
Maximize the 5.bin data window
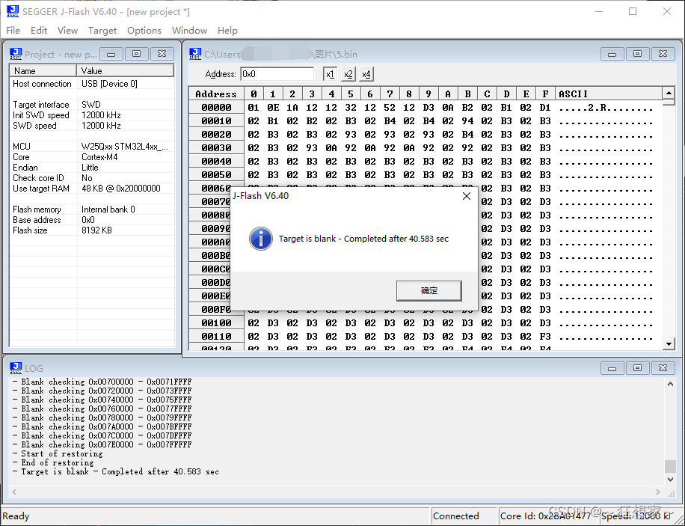[637, 54]
